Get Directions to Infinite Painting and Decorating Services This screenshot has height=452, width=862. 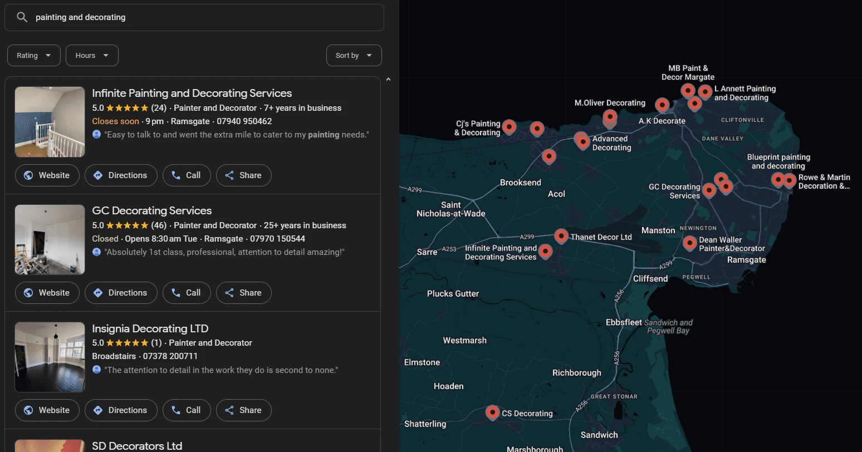[x=121, y=175]
